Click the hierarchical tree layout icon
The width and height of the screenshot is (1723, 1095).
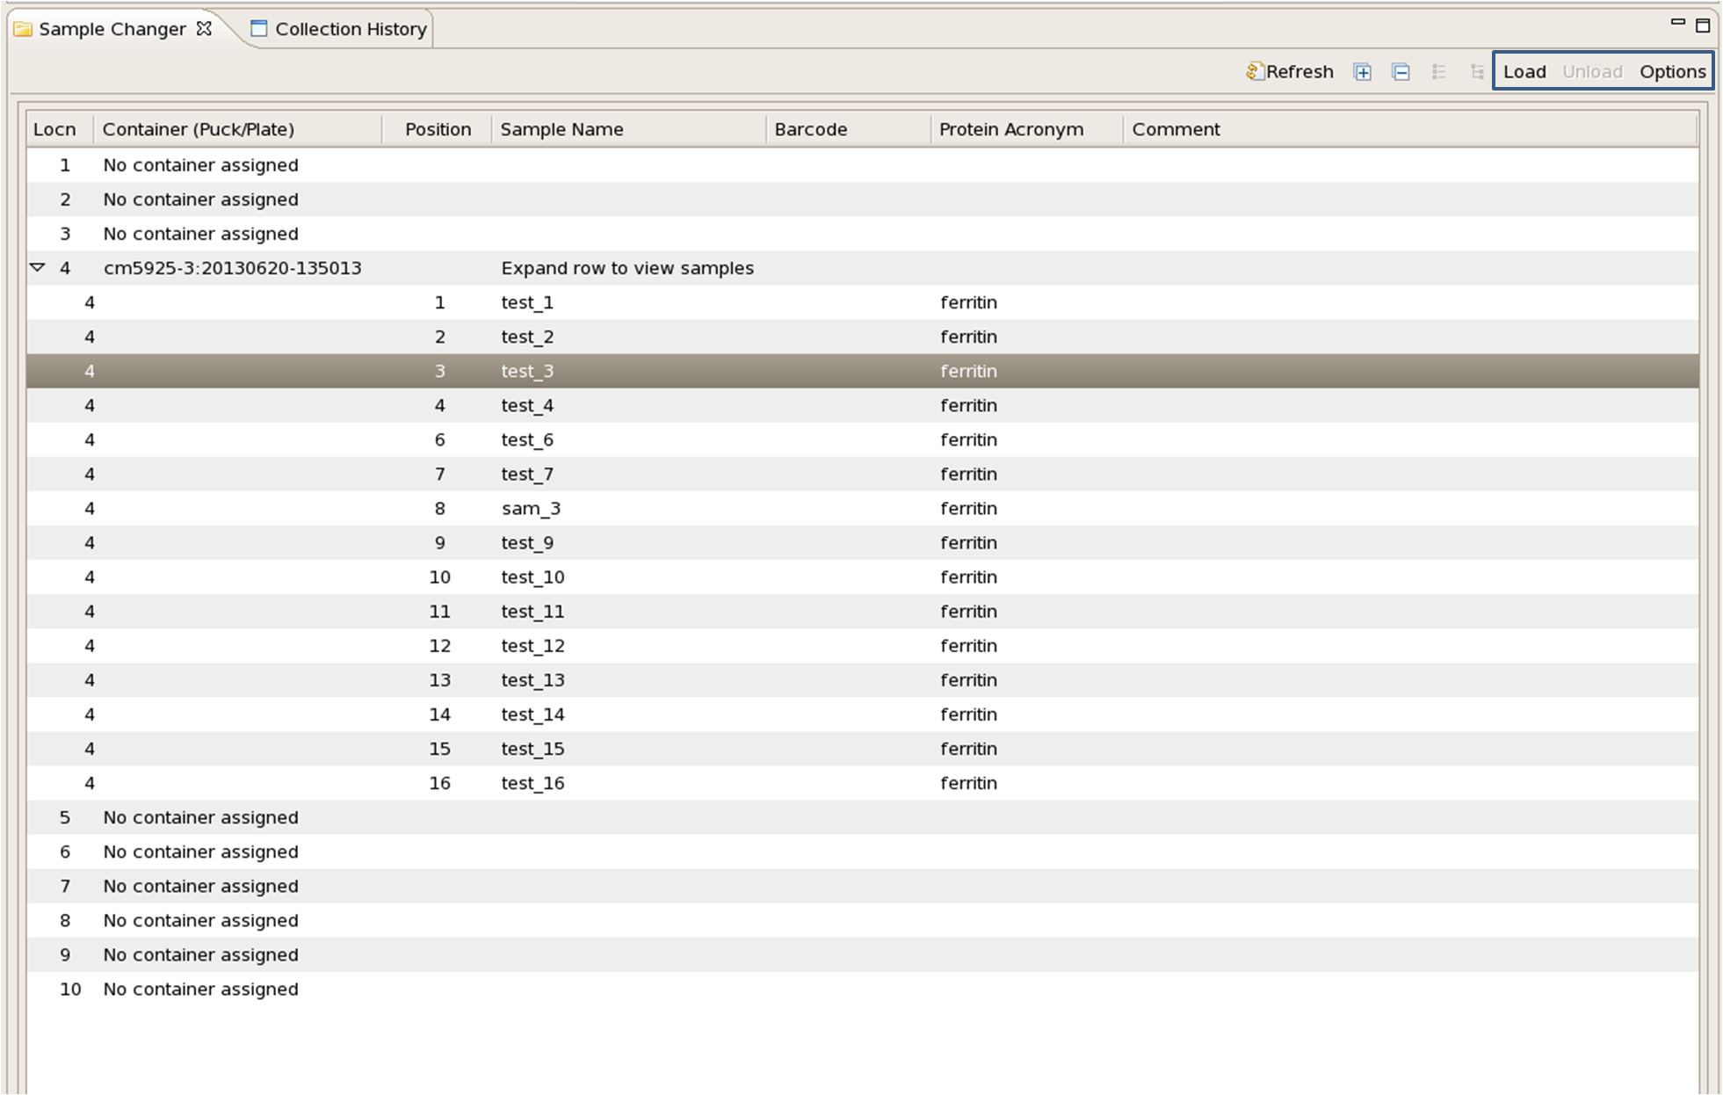1476,72
